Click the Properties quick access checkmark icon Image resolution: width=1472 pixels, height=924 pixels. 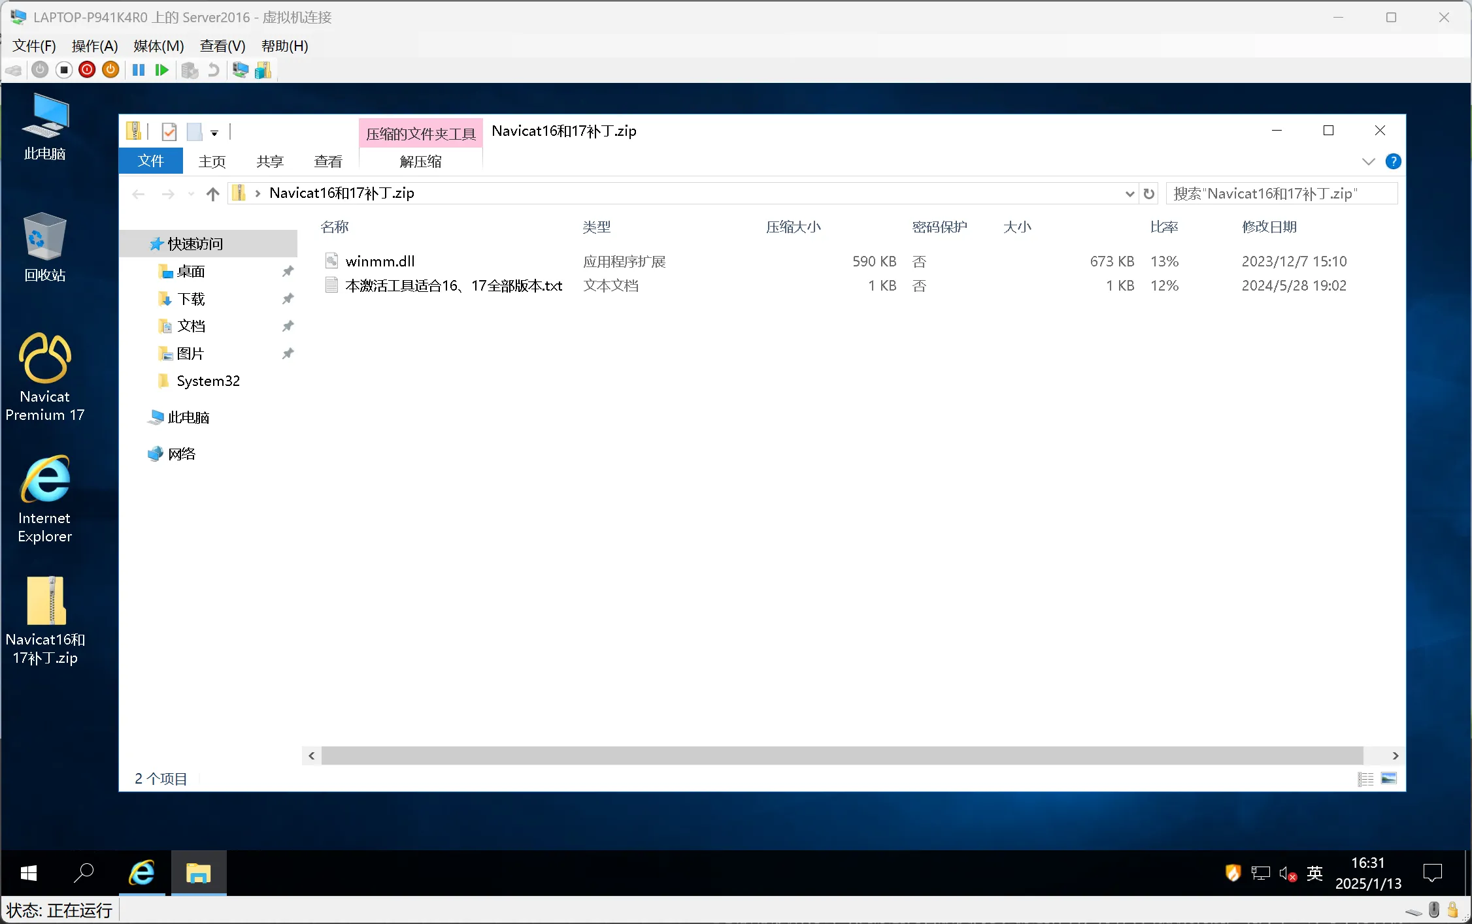pos(169,132)
